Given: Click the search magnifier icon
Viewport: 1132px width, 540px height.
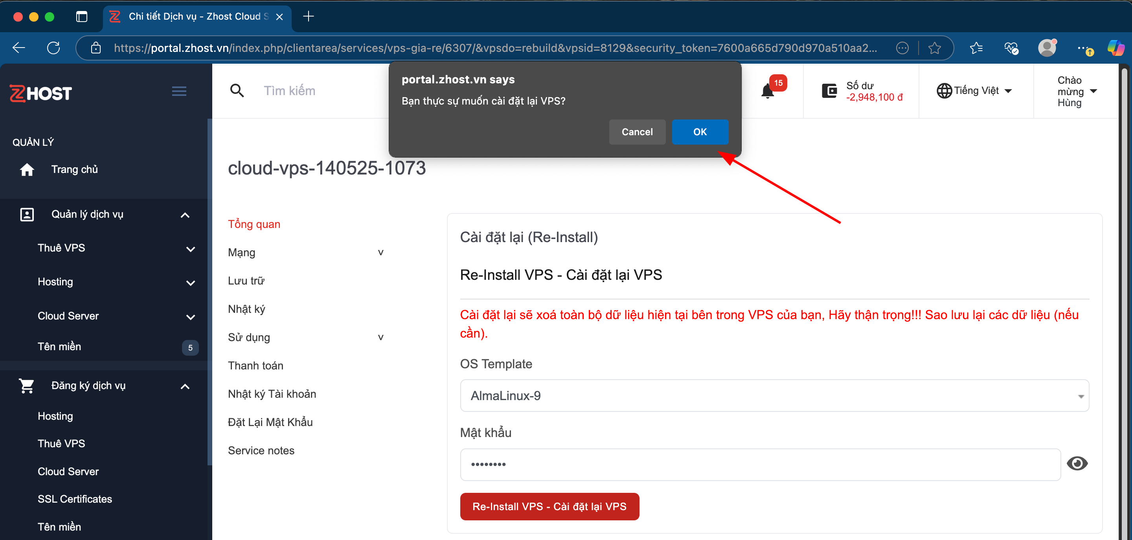Looking at the screenshot, I should coord(237,90).
